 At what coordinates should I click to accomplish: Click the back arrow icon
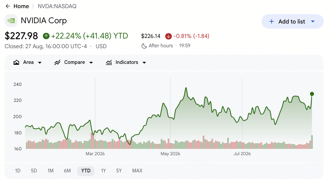pyautogui.click(x=8, y=6)
